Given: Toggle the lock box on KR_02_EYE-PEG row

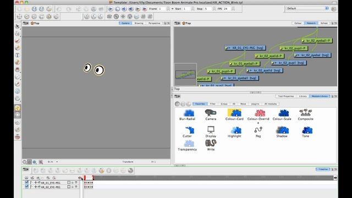Looking at the screenshot, I should pyautogui.click(x=69, y=187).
